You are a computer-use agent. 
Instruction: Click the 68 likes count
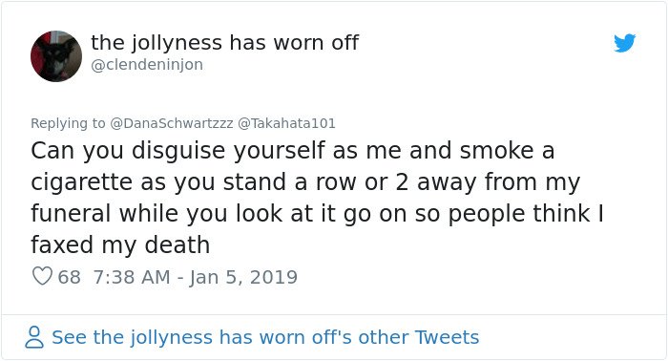click(69, 277)
